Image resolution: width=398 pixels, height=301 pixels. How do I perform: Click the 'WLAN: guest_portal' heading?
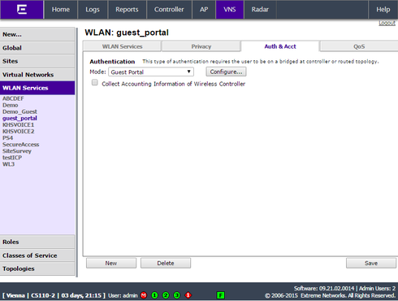[x=127, y=33]
